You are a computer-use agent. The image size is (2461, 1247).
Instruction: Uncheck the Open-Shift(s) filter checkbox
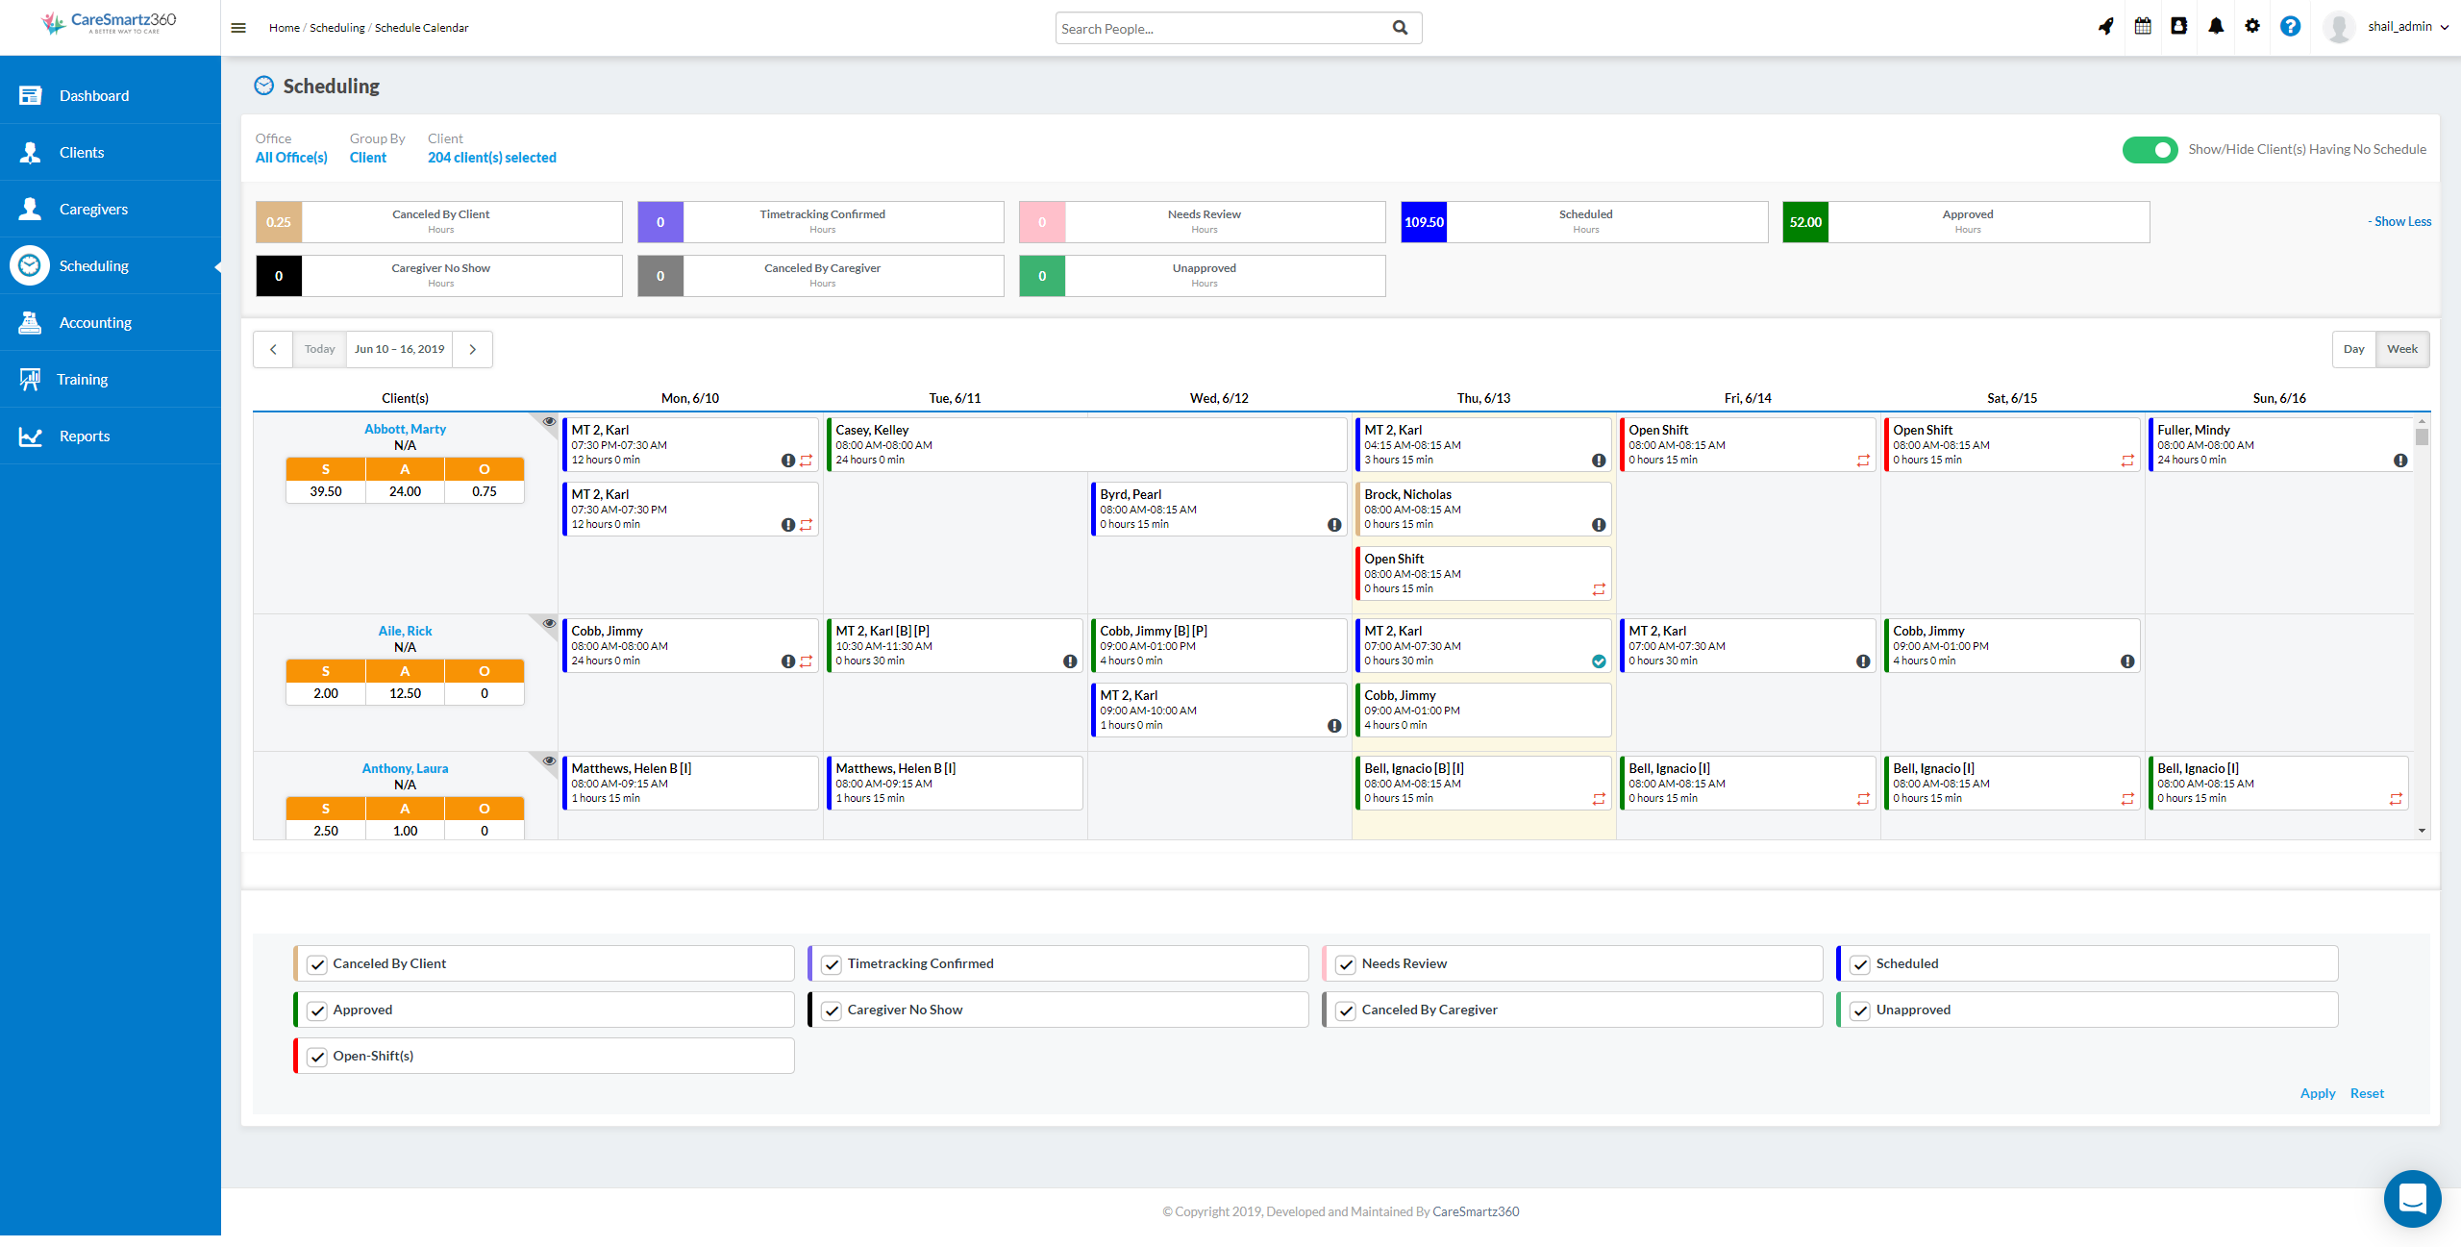317,1057
